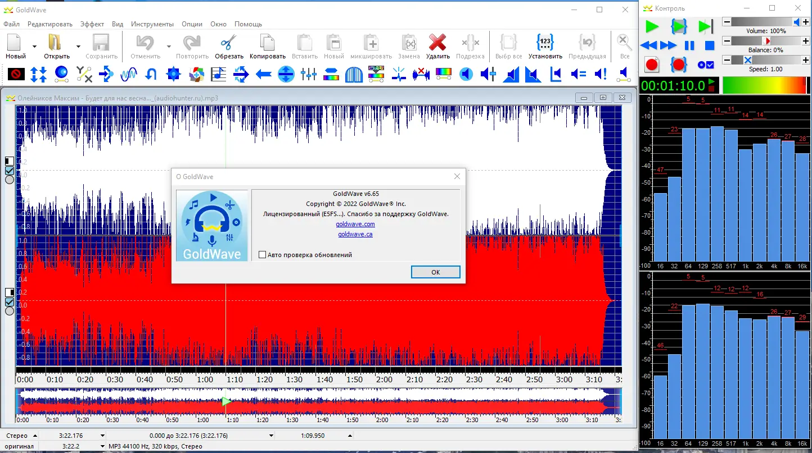Click the speaker with exclamation mark icon

[601, 74]
